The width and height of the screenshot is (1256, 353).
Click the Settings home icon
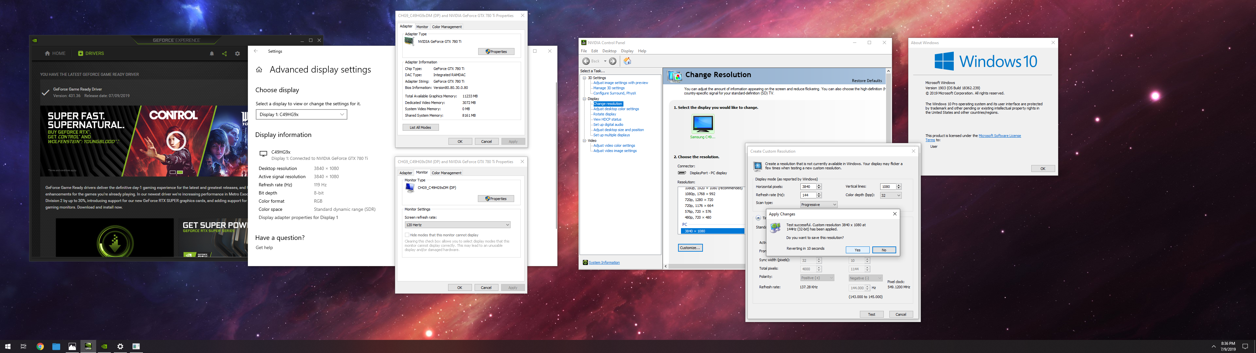259,70
